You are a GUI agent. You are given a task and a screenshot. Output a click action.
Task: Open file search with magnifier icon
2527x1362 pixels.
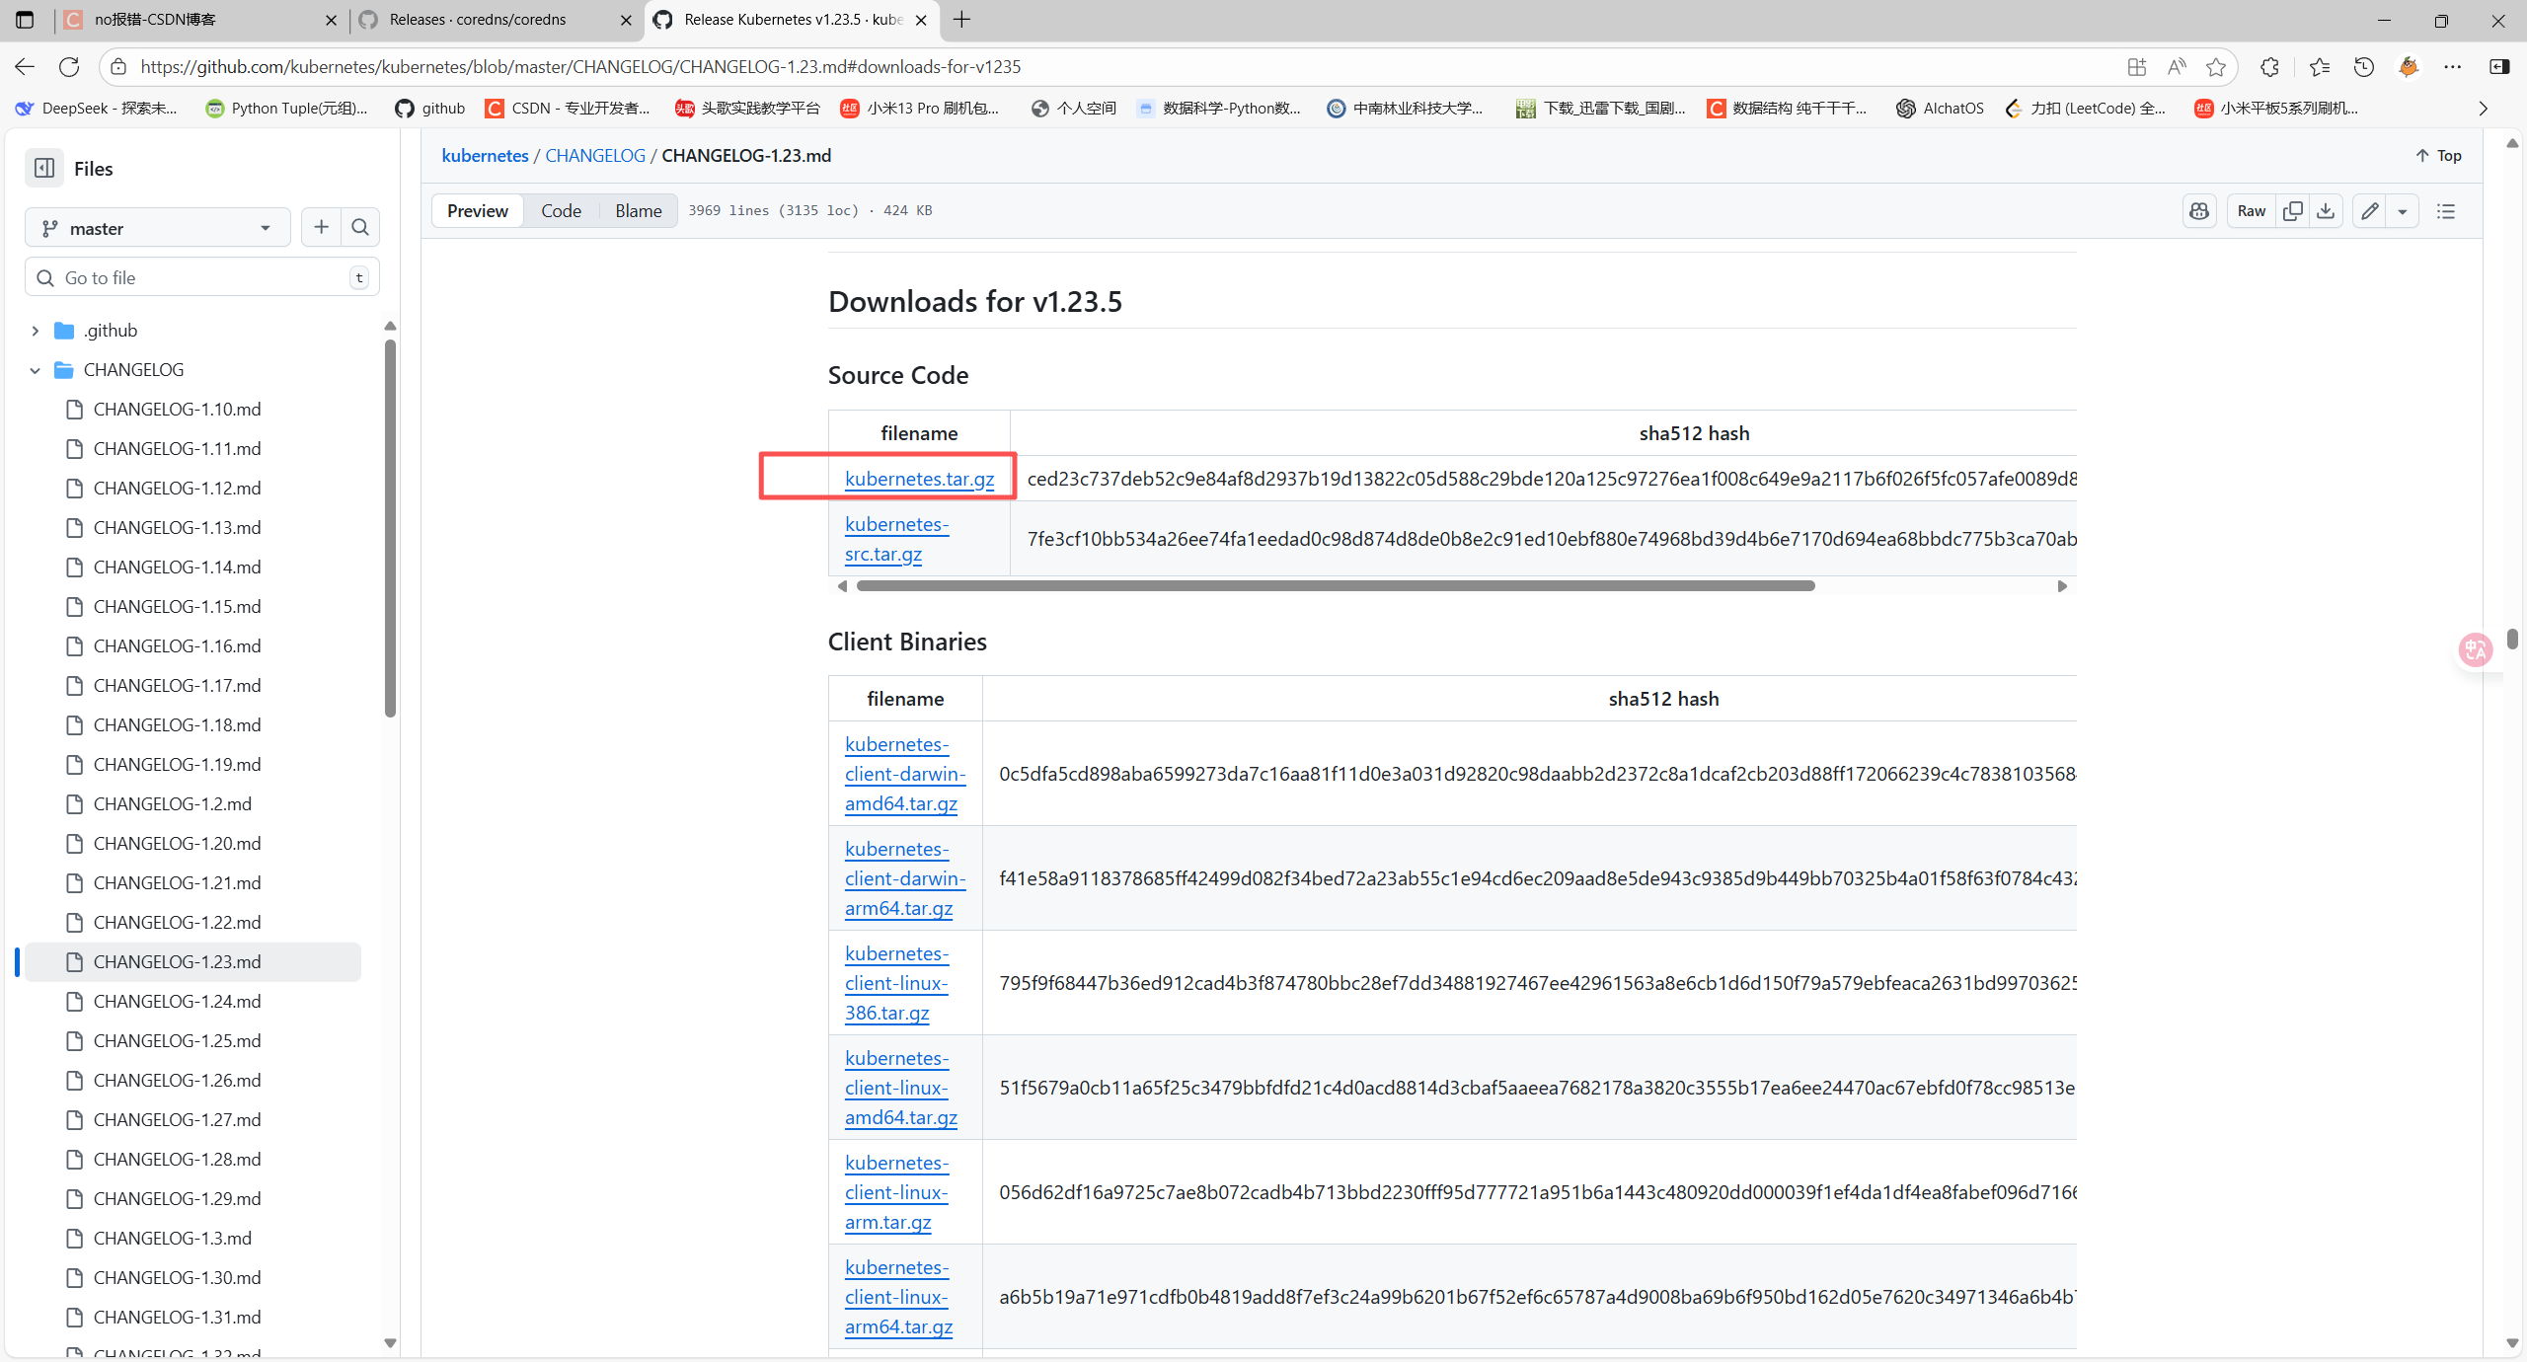click(x=360, y=228)
